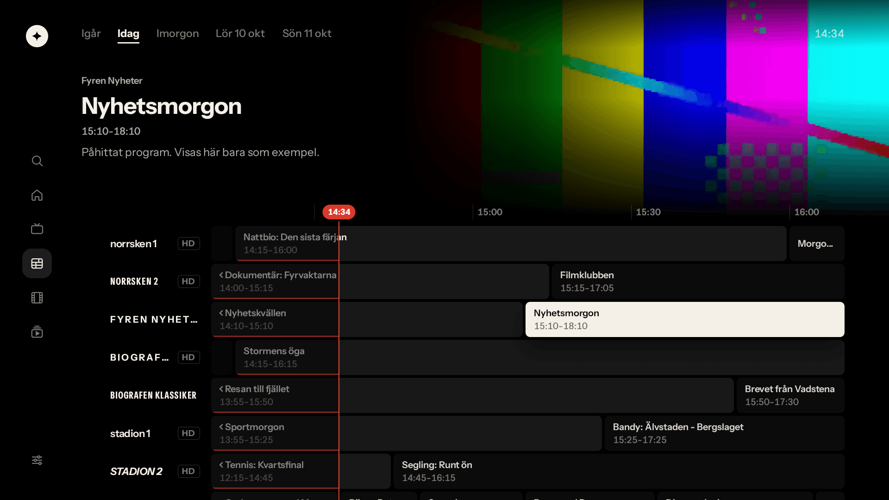This screenshot has height=500, width=889.
Task: Open truncated Morgo... program on norrsken 1
Action: [x=817, y=244]
